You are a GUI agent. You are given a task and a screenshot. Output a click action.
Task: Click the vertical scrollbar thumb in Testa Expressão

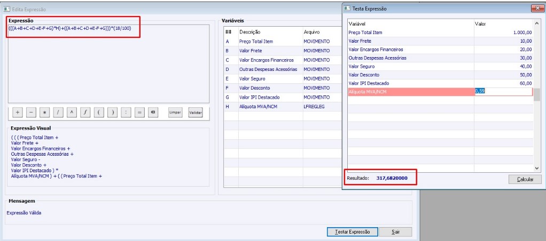tap(537, 94)
